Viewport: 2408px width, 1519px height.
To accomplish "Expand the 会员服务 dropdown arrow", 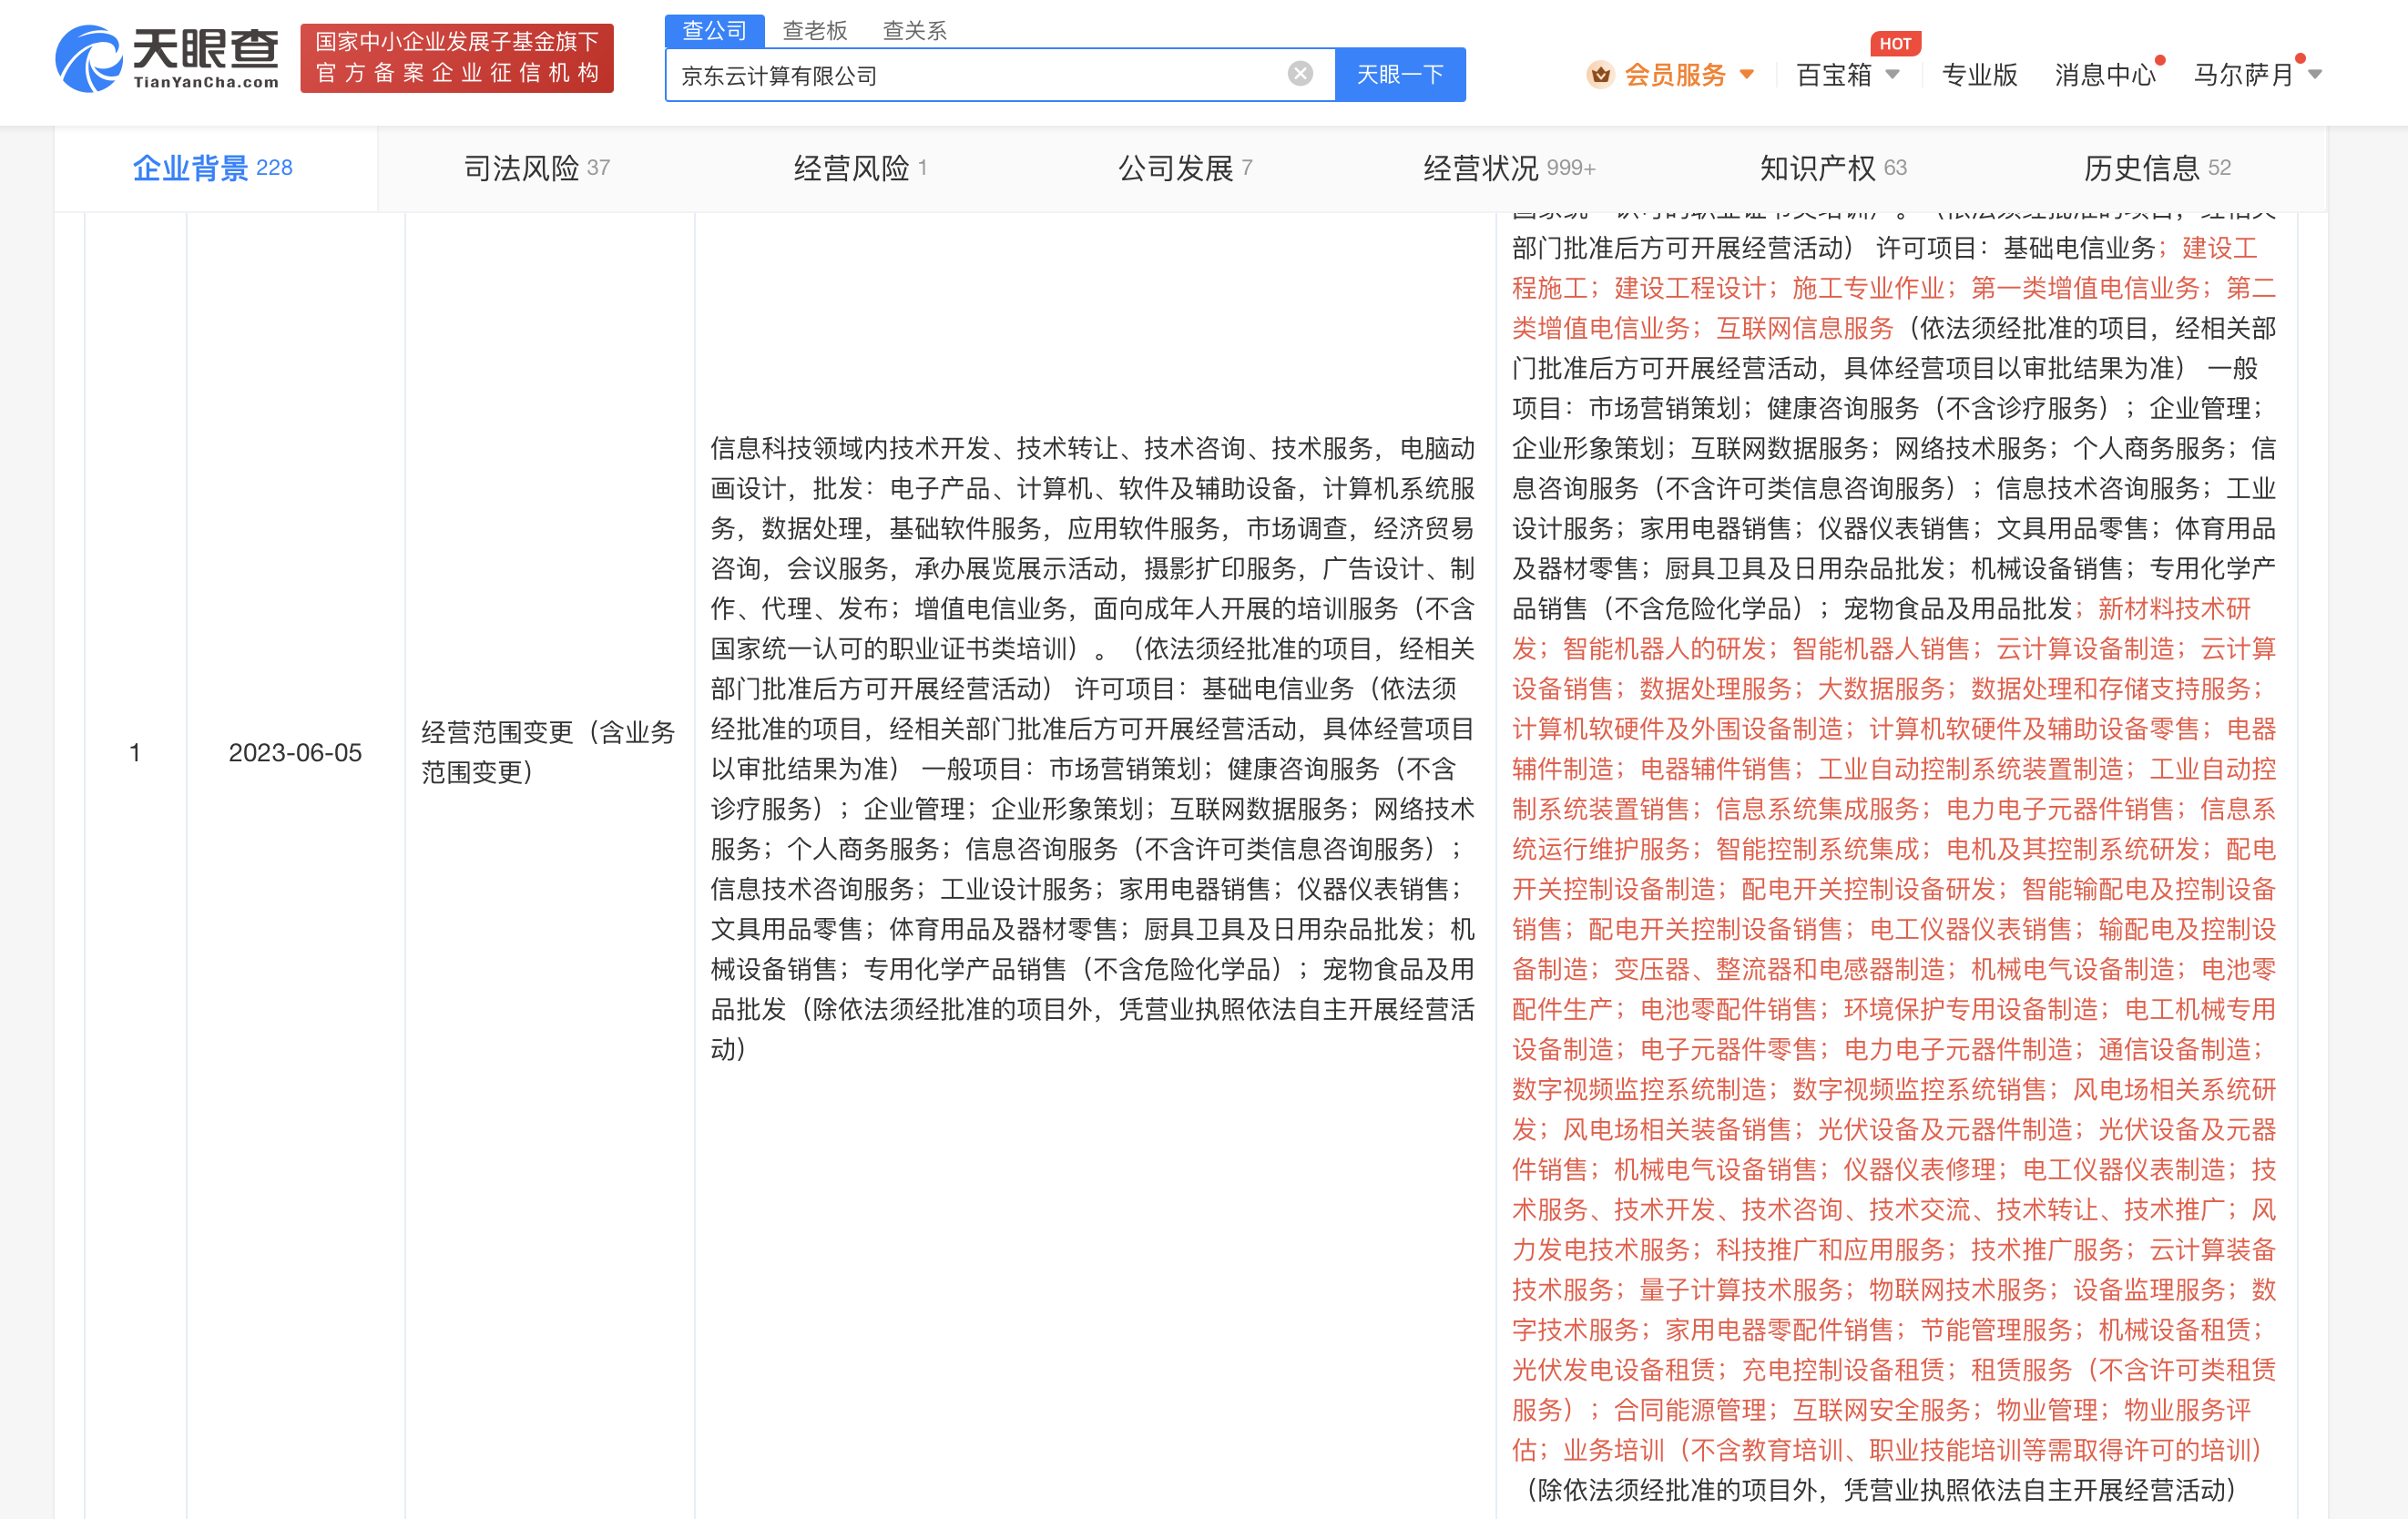I will tap(1747, 75).
